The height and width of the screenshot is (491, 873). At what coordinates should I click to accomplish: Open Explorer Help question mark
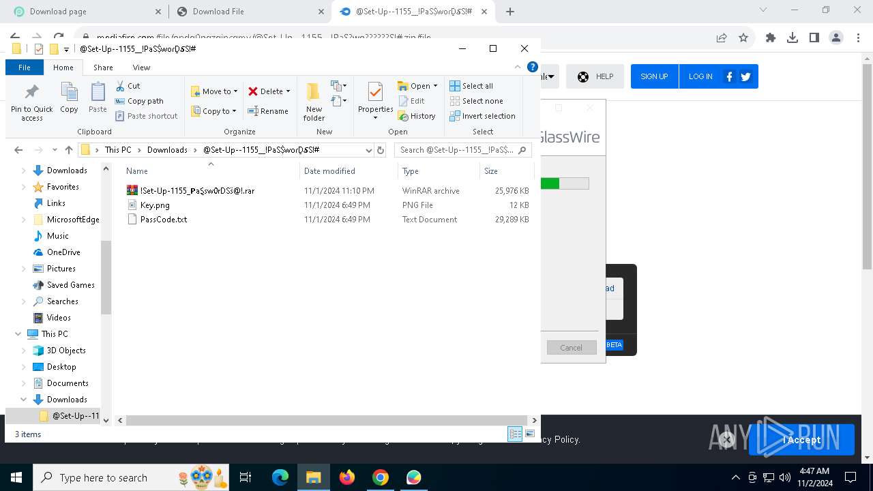point(533,67)
